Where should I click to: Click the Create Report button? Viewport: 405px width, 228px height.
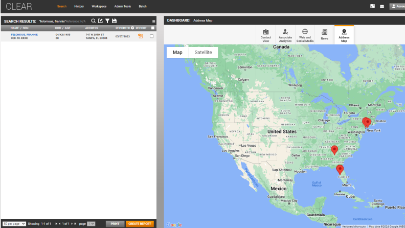pyautogui.click(x=139, y=224)
